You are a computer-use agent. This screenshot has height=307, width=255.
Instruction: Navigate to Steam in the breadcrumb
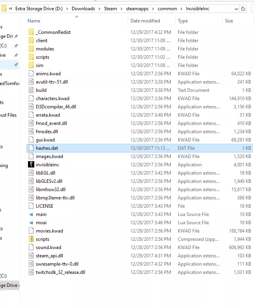pos(110,9)
